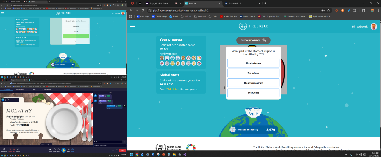Image resolution: width=381 pixels, height=157 pixels.
Task: Choose the answer The pyloric antrum
Action: [x=253, y=83]
